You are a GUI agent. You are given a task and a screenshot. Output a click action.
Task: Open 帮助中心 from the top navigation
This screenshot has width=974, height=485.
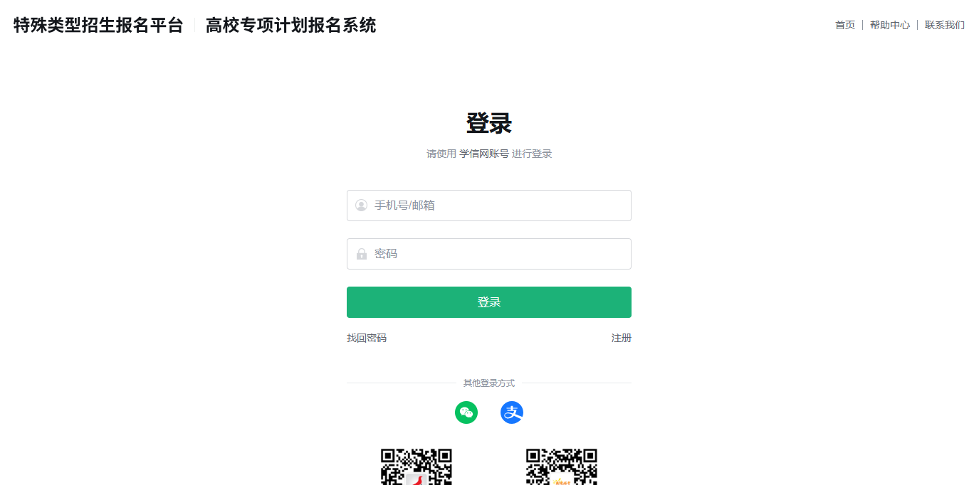[890, 25]
